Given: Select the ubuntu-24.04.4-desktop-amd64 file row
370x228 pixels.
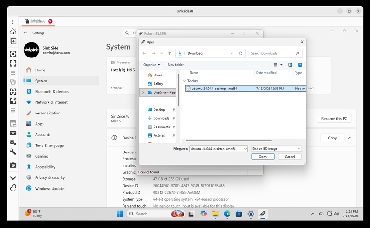Looking at the screenshot, I should (246, 89).
